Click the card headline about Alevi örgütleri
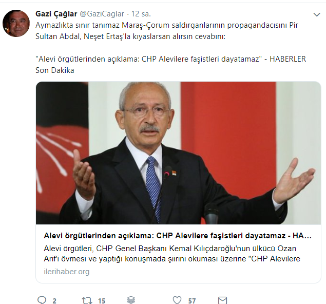Screen dimensions: 326x304 [x=178, y=236]
